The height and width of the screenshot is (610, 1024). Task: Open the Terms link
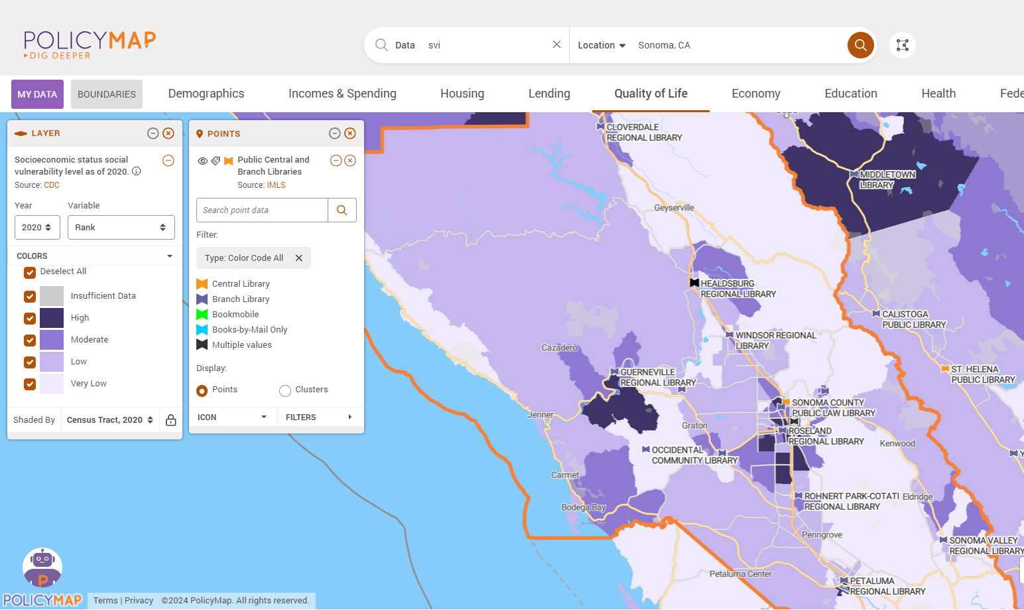[x=105, y=601]
